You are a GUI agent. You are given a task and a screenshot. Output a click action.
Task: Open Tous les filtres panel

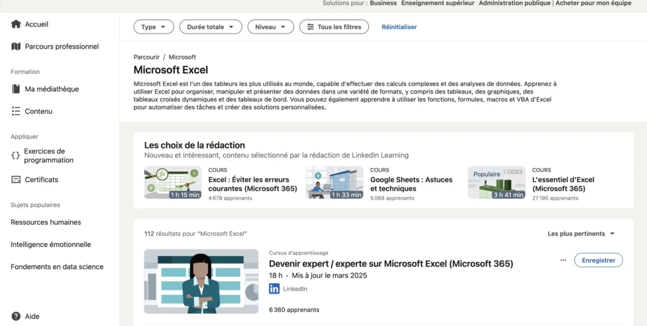tap(334, 27)
